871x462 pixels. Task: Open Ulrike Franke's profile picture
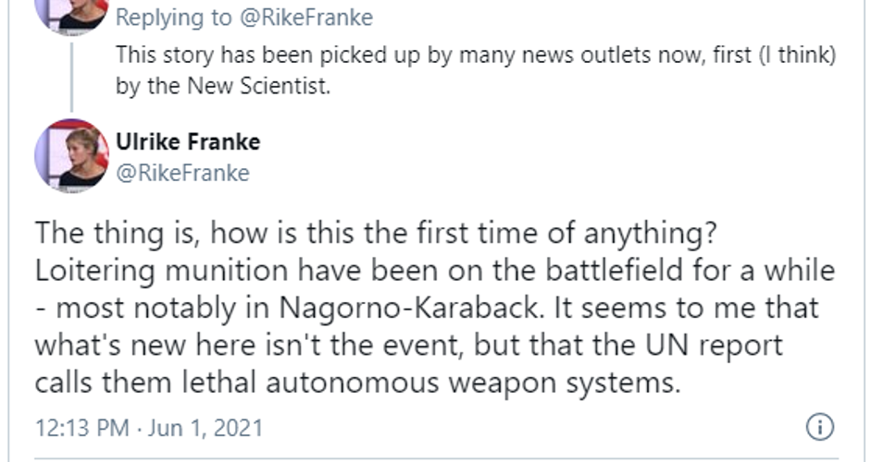coord(71,155)
